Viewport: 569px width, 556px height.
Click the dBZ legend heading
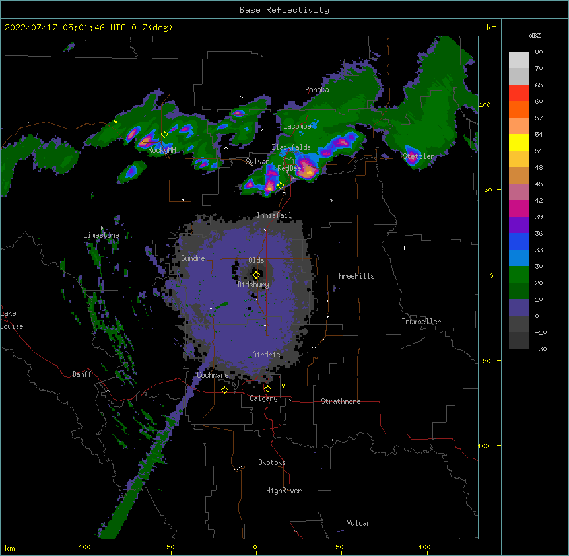535,36
